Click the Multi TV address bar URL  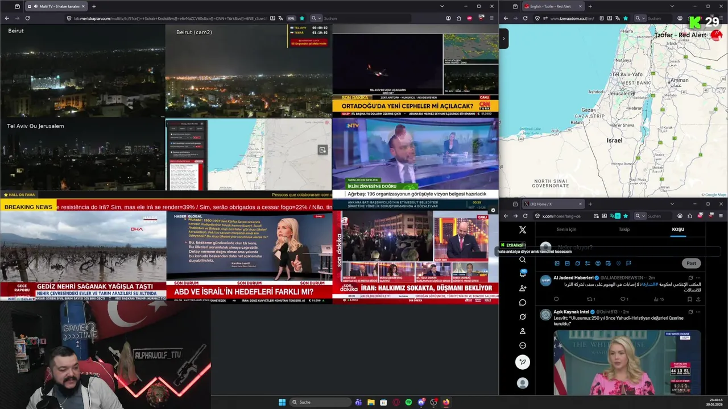tap(169, 18)
